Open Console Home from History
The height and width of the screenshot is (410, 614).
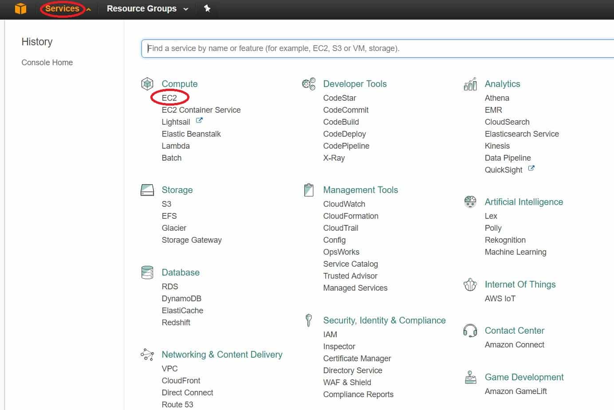[47, 63]
